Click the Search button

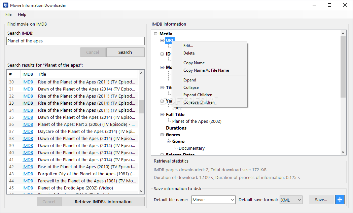[x=125, y=52]
